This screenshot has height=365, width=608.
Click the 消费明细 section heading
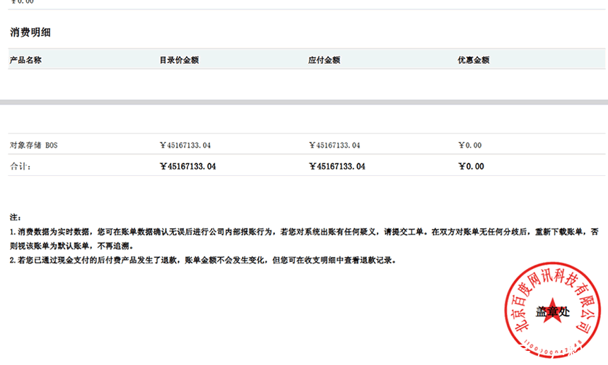click(x=30, y=32)
